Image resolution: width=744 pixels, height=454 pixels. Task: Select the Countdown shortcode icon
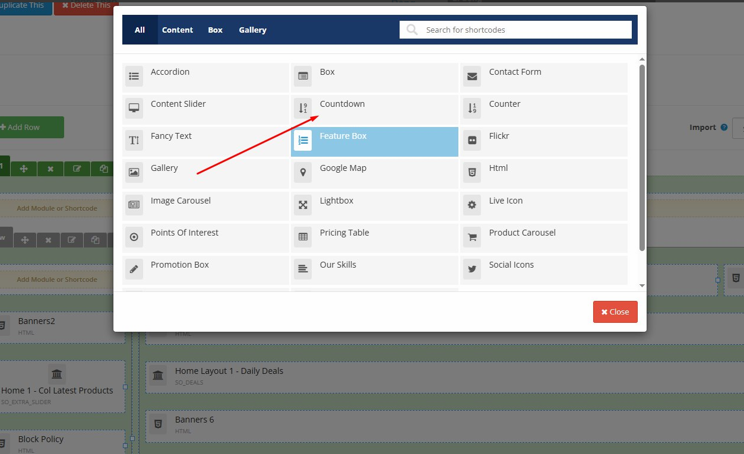(303, 108)
